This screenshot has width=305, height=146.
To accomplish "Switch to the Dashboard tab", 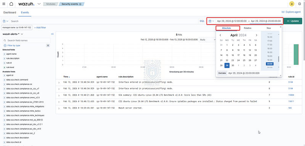I will pos(10,12).
